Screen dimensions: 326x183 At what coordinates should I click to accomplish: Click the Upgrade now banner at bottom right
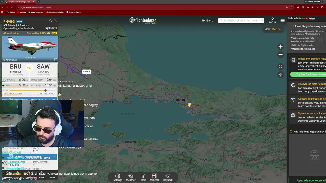307,180
